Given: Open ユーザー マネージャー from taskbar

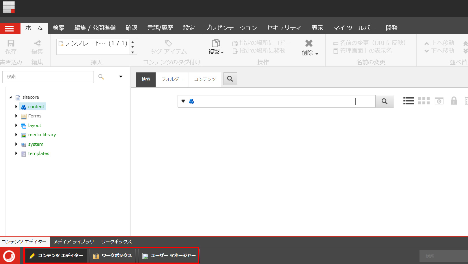Looking at the screenshot, I should [x=169, y=256].
